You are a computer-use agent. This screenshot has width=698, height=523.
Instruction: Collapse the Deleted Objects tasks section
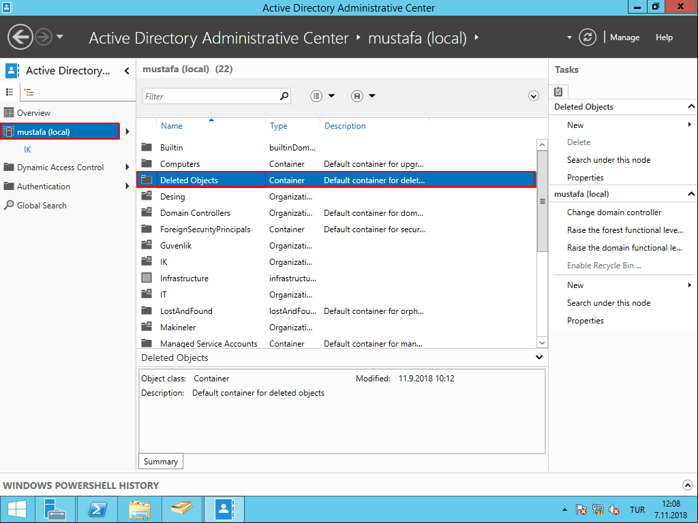tap(691, 106)
